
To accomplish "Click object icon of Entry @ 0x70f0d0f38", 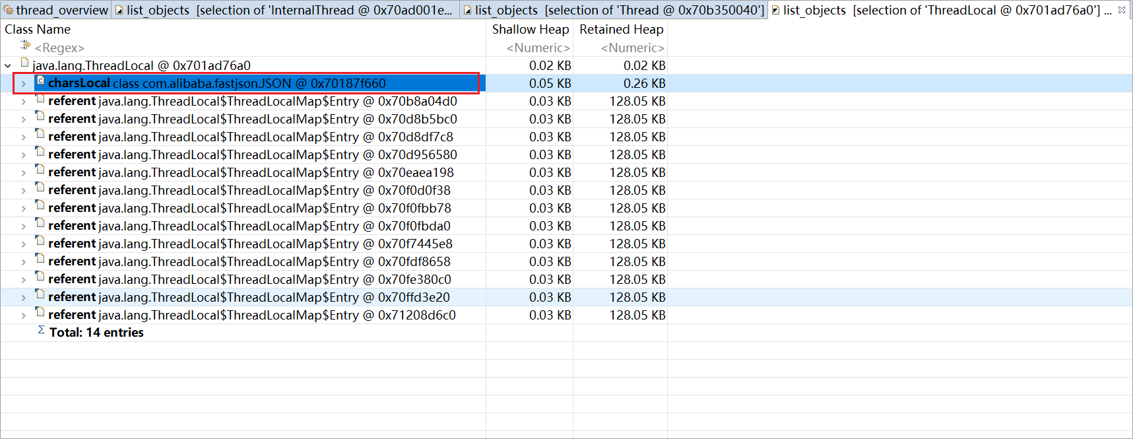I will [x=40, y=187].
